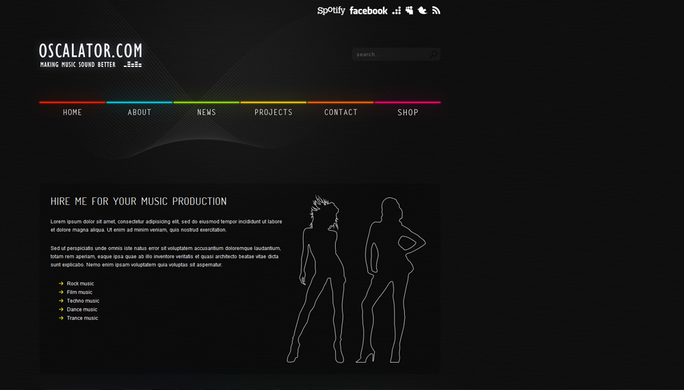Click the Trance music list item
This screenshot has width=684, height=390.
point(83,318)
